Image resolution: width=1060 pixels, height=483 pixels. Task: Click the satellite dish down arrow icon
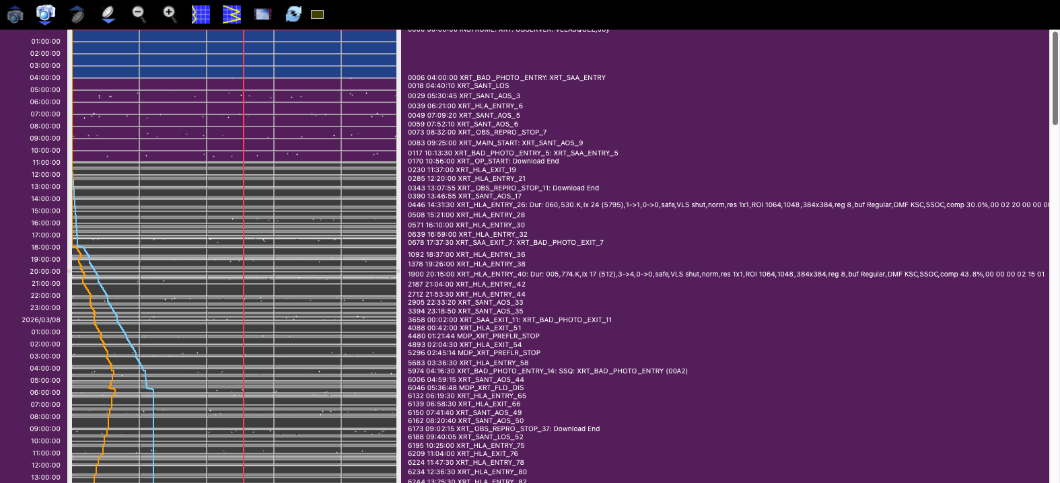pyautogui.click(x=108, y=14)
